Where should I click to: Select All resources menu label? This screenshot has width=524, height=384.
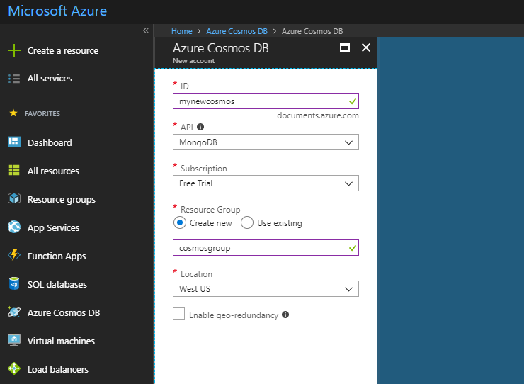pyautogui.click(x=53, y=171)
